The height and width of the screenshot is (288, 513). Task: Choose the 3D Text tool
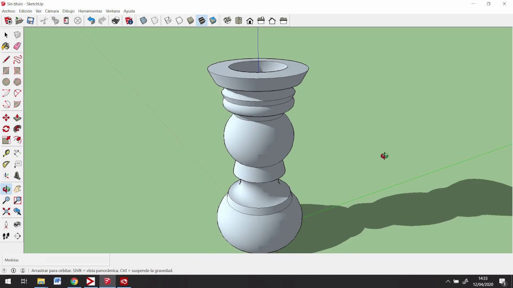pyautogui.click(x=17, y=175)
